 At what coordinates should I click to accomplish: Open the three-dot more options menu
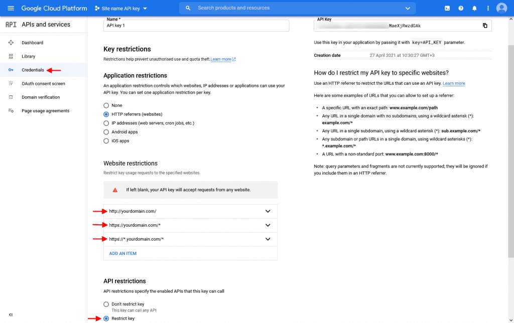click(x=487, y=8)
